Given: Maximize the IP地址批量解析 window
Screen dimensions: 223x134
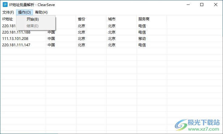Looking at the screenshot, I should [202, 5].
